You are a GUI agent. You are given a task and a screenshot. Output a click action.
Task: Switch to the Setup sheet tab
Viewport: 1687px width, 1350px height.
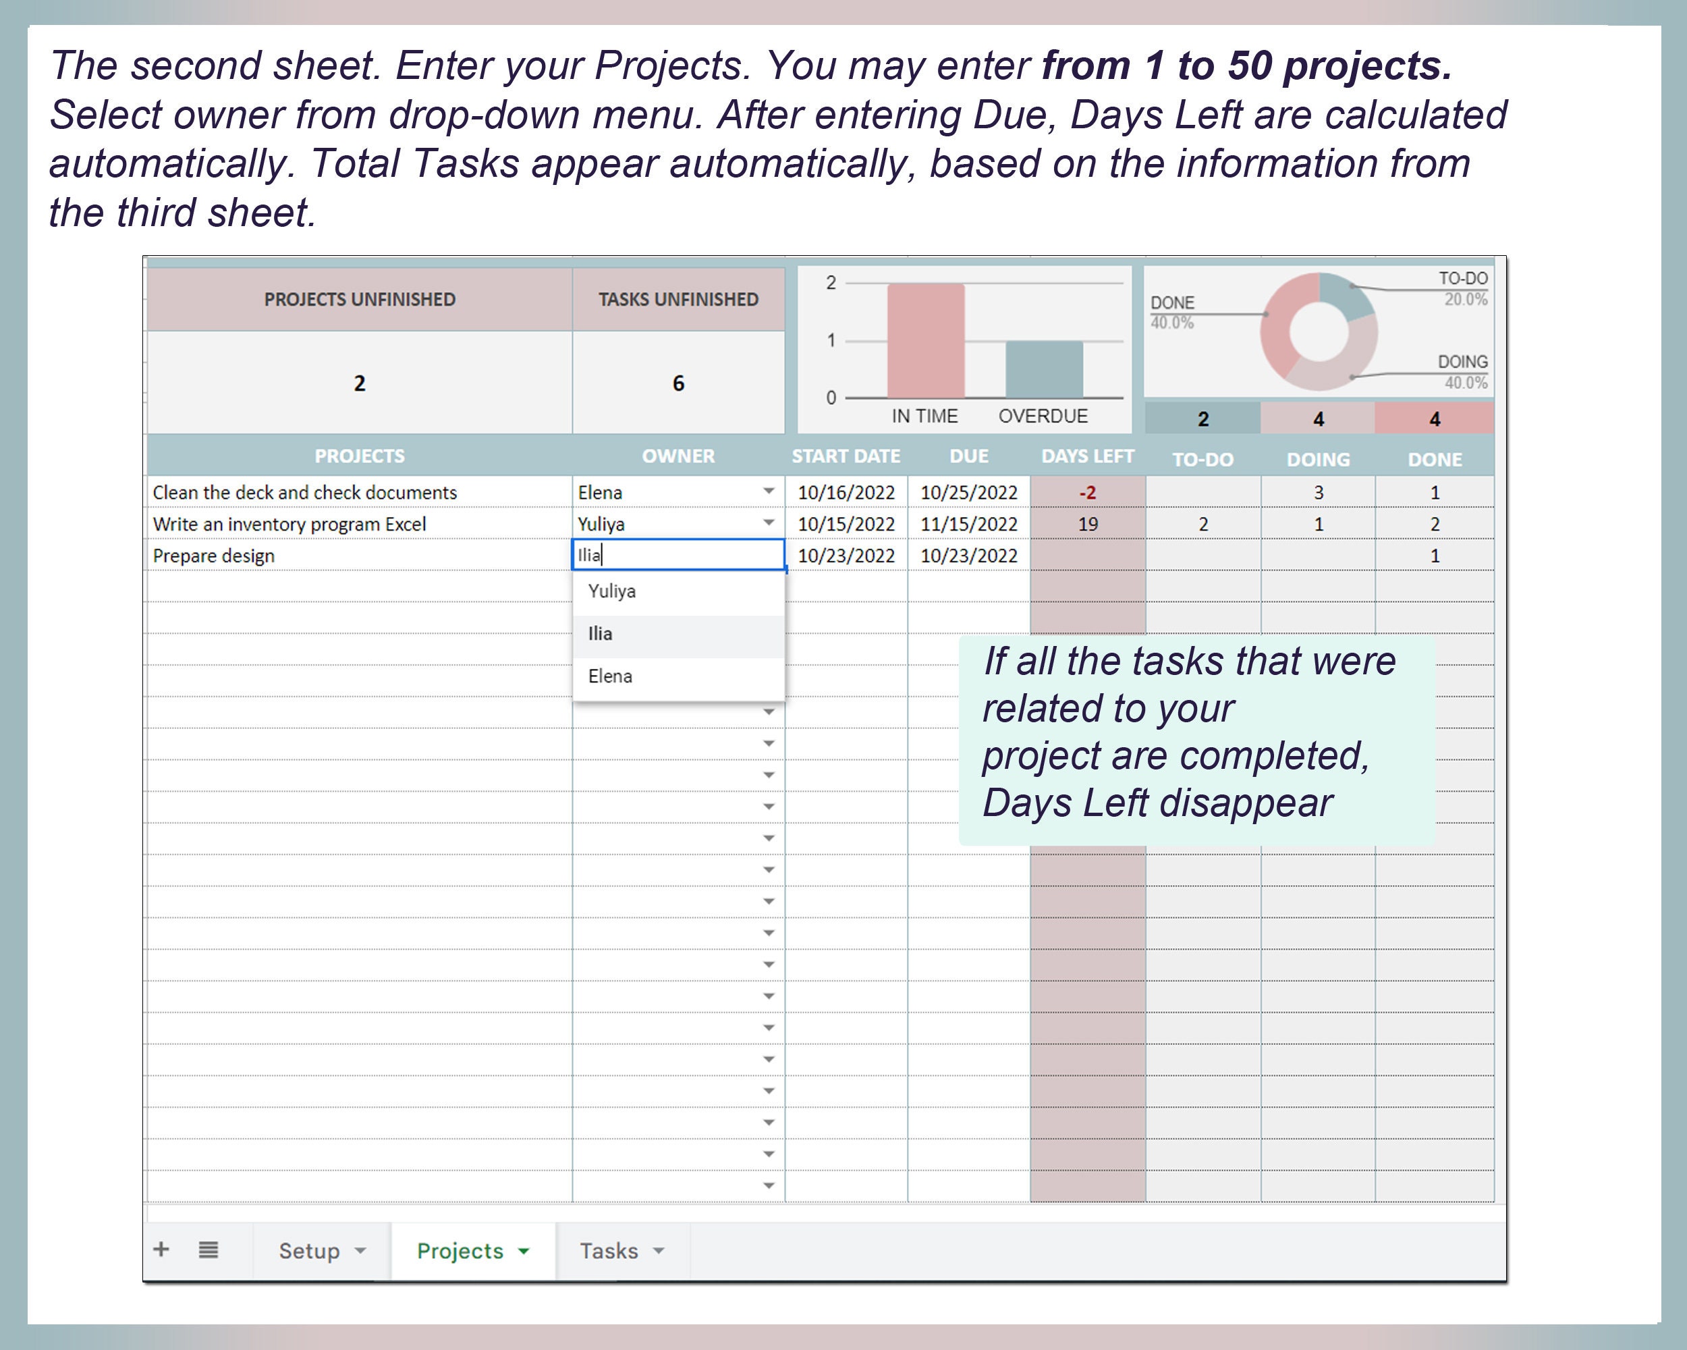tap(309, 1251)
